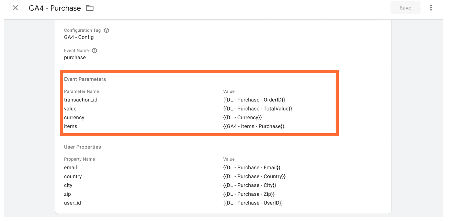
Task: Select the GA4 - Config configuration tag
Action: tap(79, 37)
